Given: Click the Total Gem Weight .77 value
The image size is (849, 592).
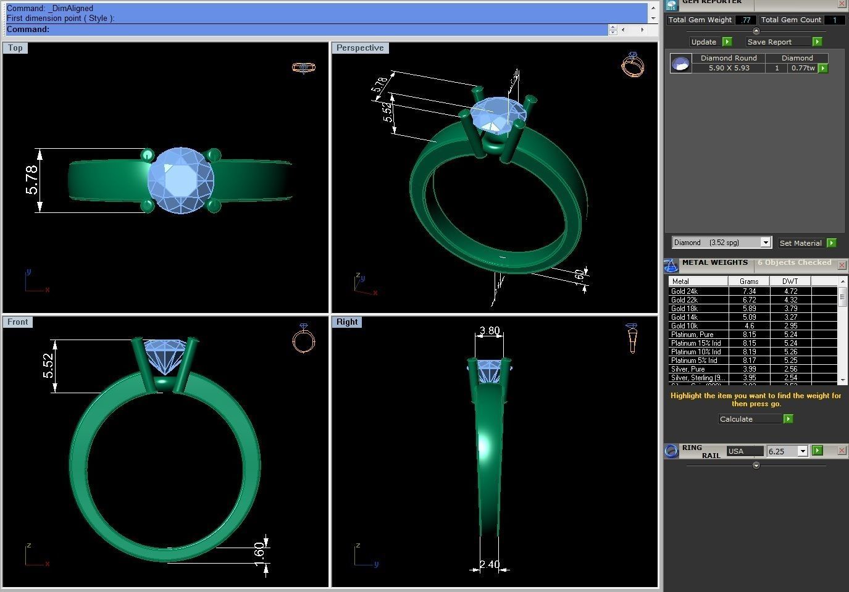Looking at the screenshot, I should click(746, 20).
